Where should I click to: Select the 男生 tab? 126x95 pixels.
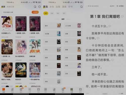coord(45,7)
